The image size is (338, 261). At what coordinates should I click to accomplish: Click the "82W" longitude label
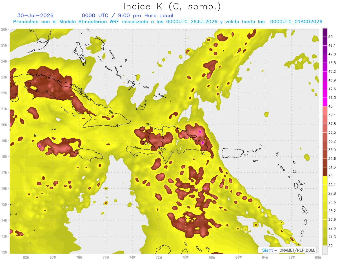tap(26, 257)
